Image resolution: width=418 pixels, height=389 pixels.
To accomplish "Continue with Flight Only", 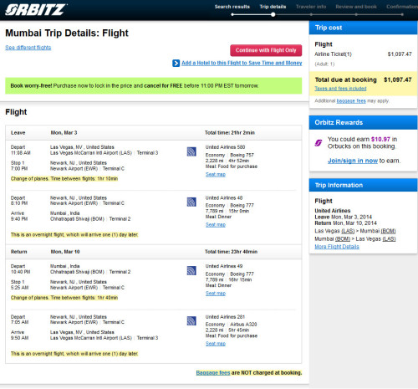I will (266, 50).
